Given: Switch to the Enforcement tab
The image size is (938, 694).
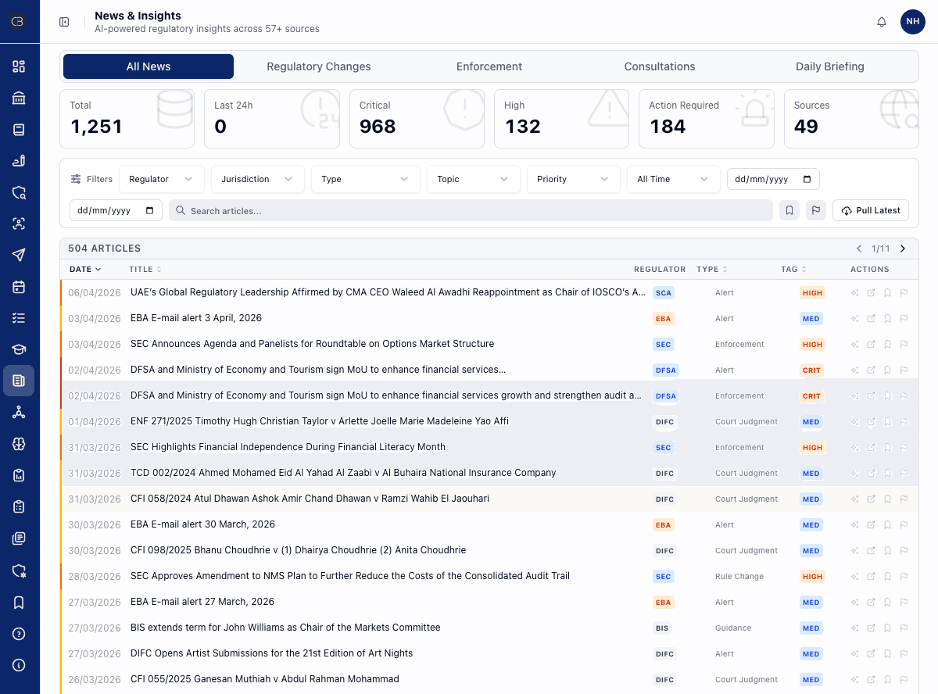Looking at the screenshot, I should [x=489, y=66].
